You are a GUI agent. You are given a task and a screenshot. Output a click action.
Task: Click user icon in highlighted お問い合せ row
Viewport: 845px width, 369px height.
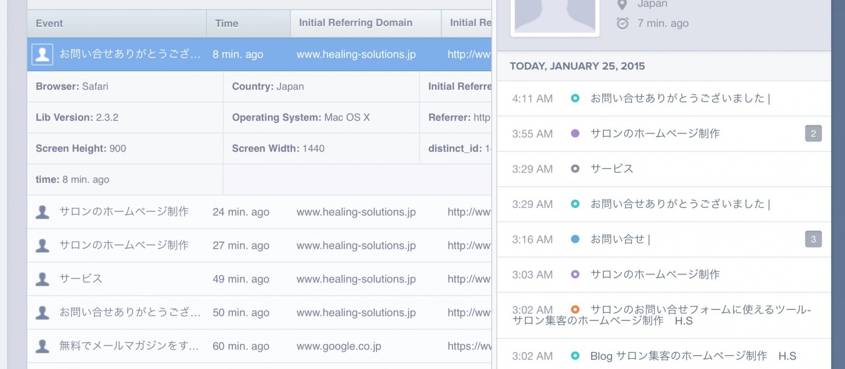click(42, 54)
